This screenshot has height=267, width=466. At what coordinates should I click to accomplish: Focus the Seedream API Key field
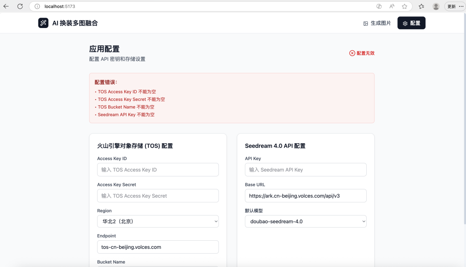(x=305, y=170)
